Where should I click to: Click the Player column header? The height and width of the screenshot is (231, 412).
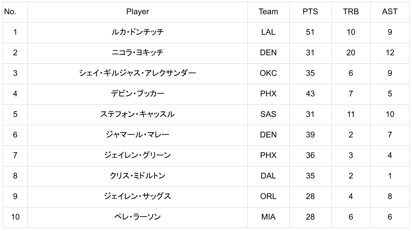(x=137, y=12)
